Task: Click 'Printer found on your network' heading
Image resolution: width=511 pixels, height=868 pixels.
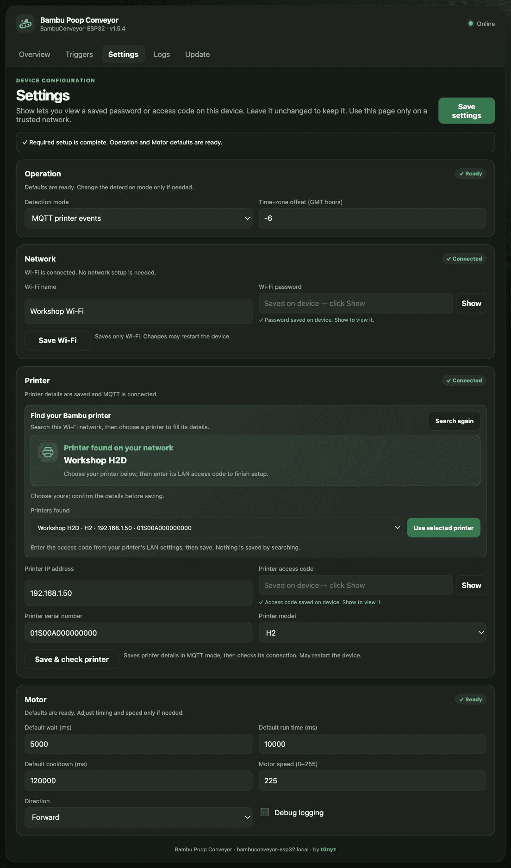Action: [118, 448]
